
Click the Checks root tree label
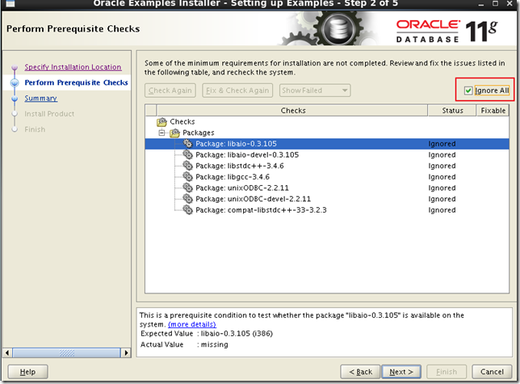(182, 122)
